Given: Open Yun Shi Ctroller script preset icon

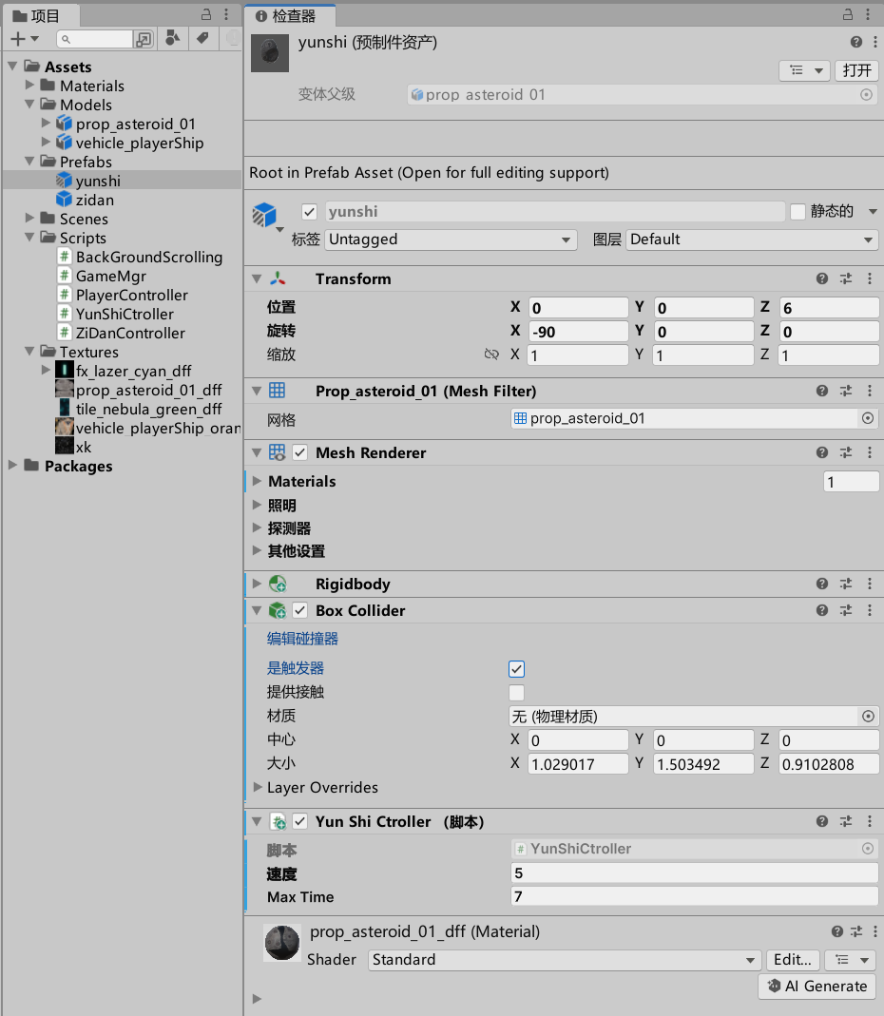Looking at the screenshot, I should pos(846,821).
